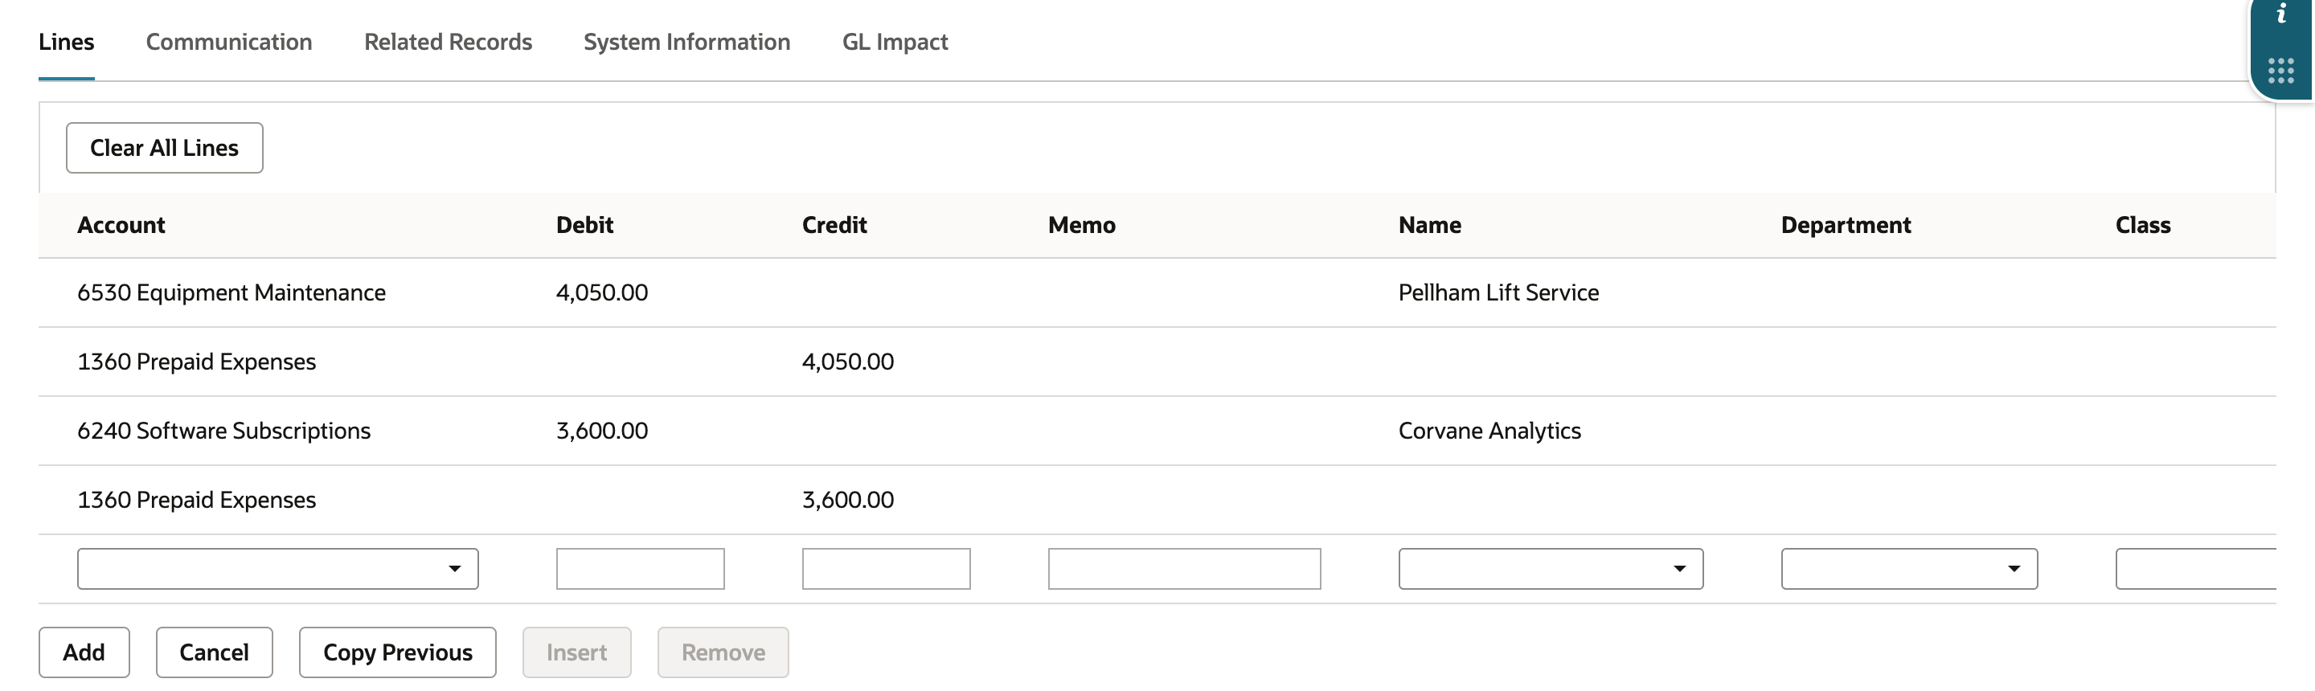Click the Department column header
The height and width of the screenshot is (691, 2315).
[1846, 226]
